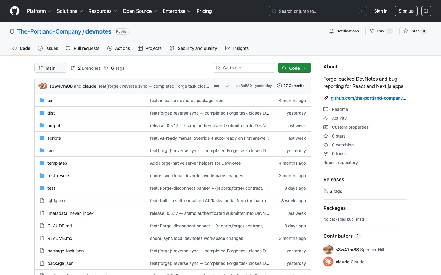
Task: Click the s3w47m88 contributor avatar
Action: pos(328,249)
